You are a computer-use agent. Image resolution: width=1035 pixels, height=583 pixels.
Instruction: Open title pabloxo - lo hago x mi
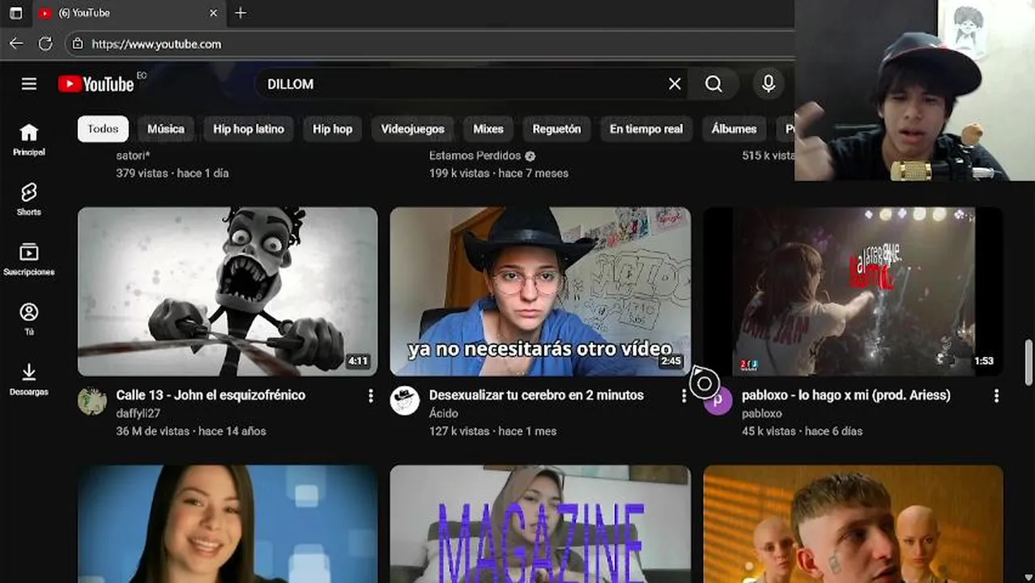coord(846,395)
